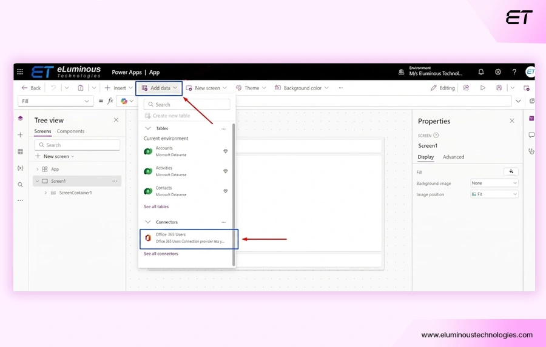This screenshot has height=347, width=546.
Task: Open the app launcher waffle icon
Action: (20, 71)
